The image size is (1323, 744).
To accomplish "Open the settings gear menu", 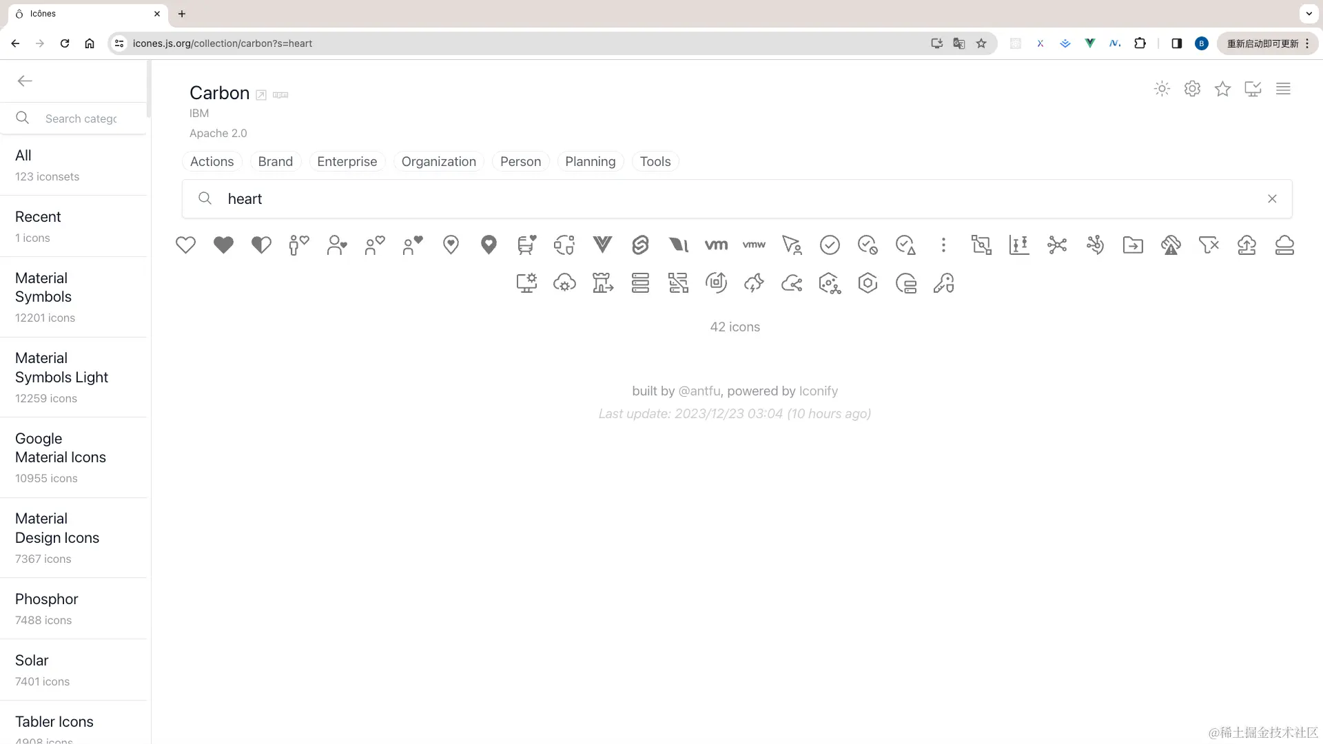I will click(x=1192, y=88).
